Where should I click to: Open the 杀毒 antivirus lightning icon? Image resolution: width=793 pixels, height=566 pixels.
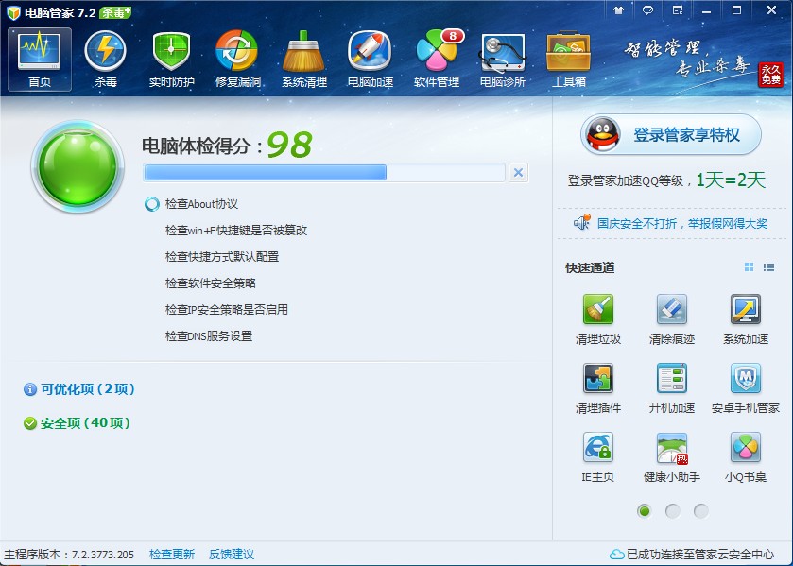105,60
